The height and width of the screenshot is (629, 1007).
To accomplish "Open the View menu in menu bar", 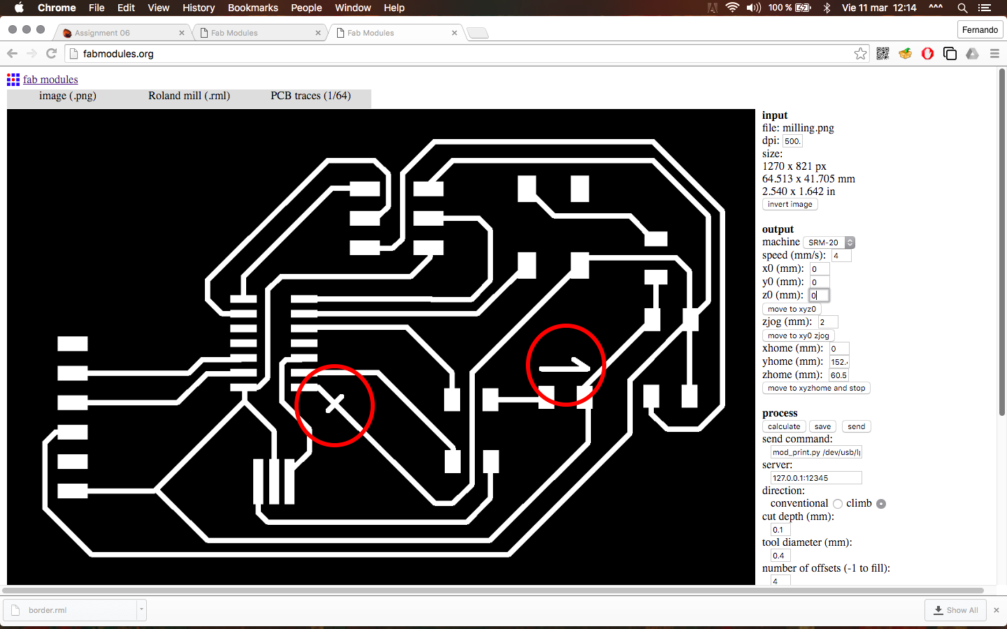I will click(159, 8).
